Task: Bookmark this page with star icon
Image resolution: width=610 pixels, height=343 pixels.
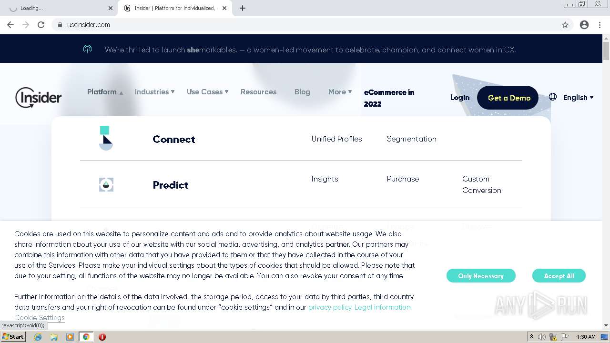Action: pos(565,25)
